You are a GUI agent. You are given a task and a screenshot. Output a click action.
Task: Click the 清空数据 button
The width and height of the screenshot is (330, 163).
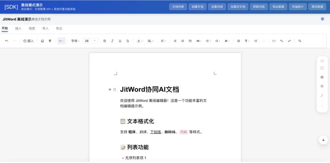317,7
